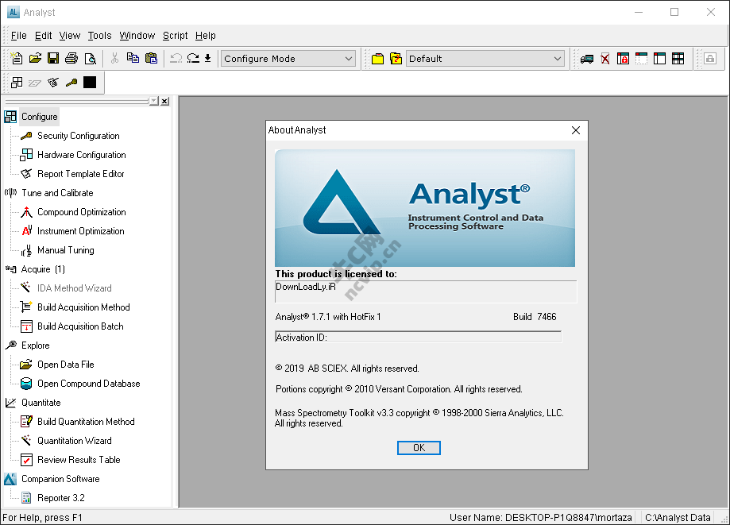This screenshot has height=525, width=730.
Task: Open the View menu
Action: pos(70,36)
